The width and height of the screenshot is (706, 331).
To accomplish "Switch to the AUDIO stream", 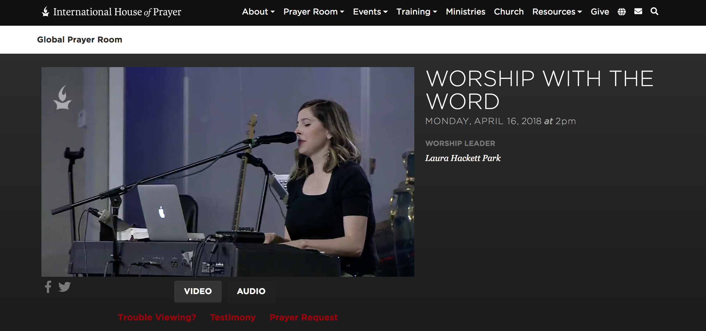I will (251, 291).
